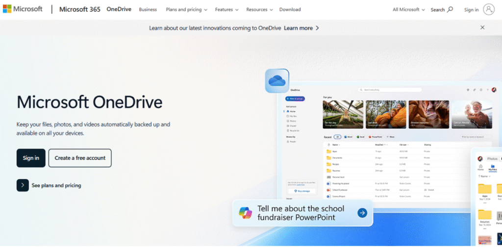502x251 pixels.
Task: Click the OneDrive cloud app icon
Action: tap(277, 81)
